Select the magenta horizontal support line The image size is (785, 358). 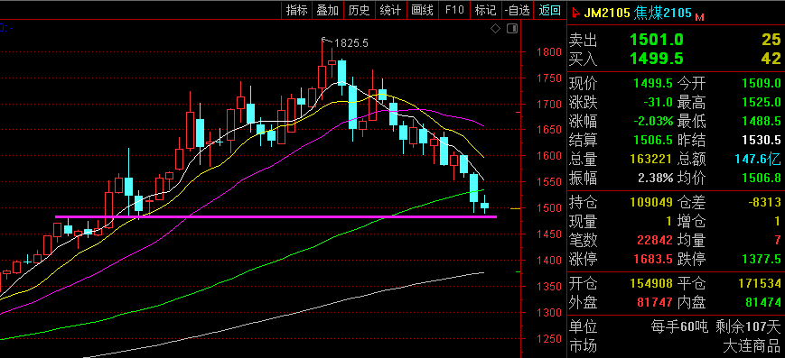click(276, 217)
